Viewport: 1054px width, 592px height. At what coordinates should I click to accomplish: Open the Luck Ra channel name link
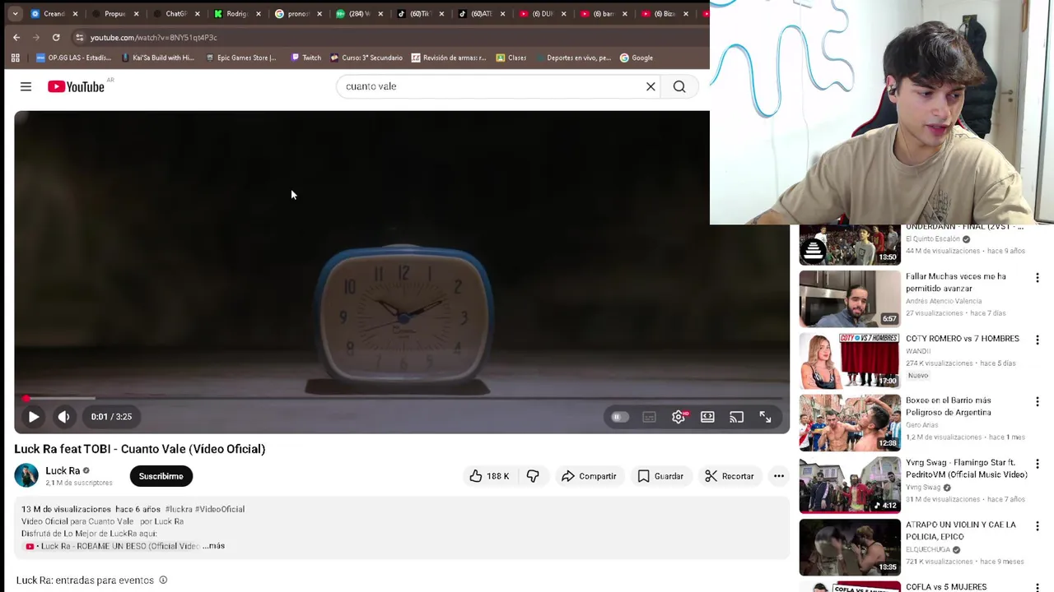pyautogui.click(x=63, y=471)
